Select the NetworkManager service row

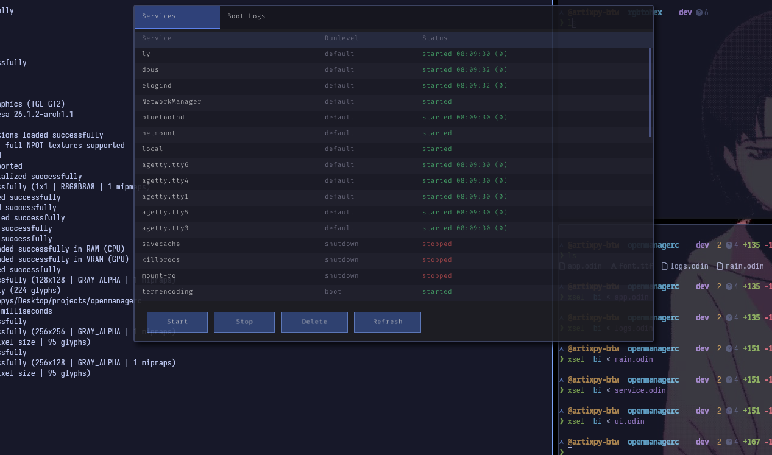(391, 102)
